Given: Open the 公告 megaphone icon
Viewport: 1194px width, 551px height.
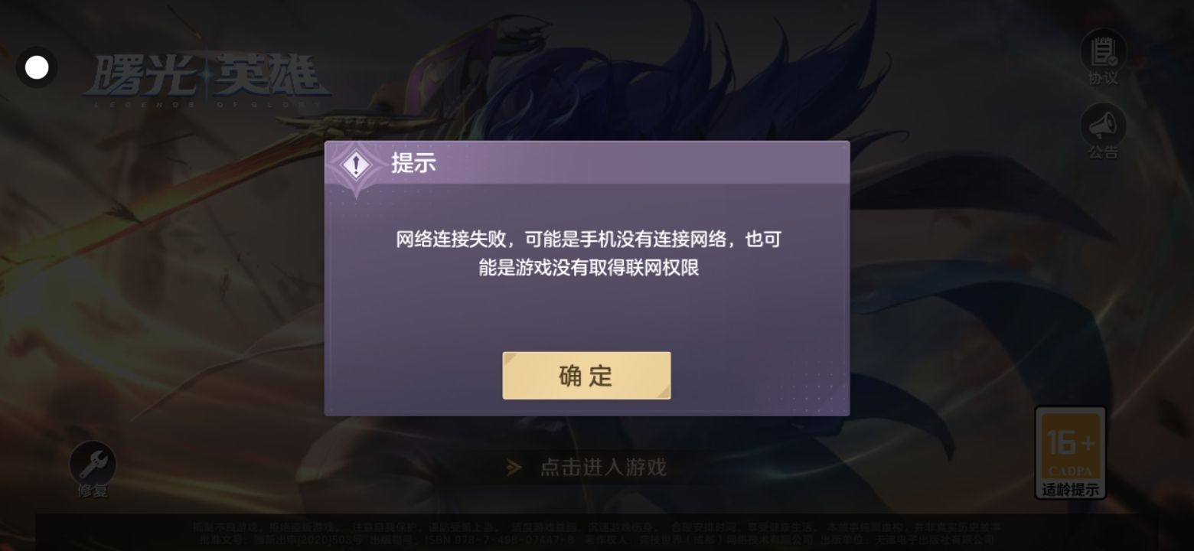Looking at the screenshot, I should 1103,125.
